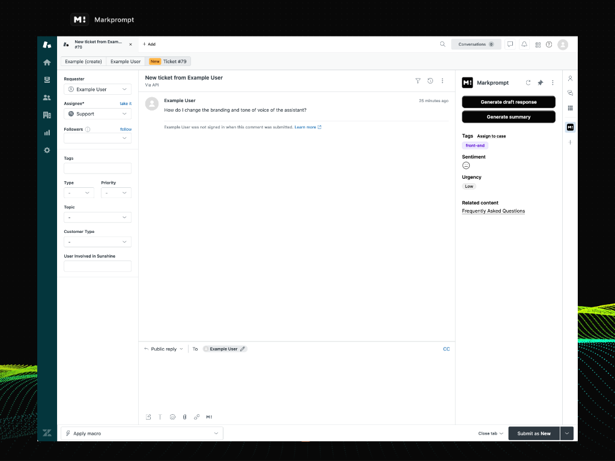Click Assign to case next to Tags
Screen dimensions: 615x461
491,136
